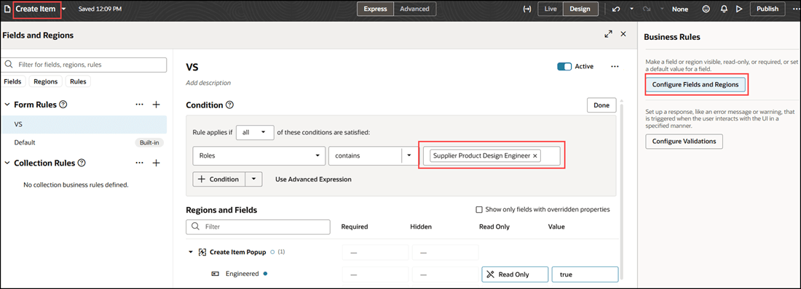Viewport: 801px width, 289px height.
Task: Click the fit-width arrows icon in header
Action: (x=527, y=9)
